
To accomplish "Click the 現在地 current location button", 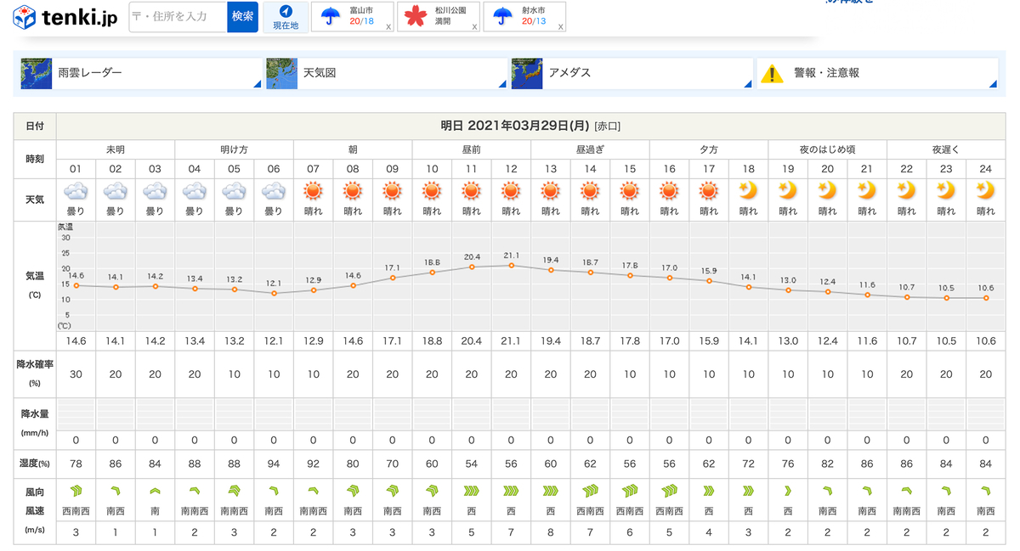I will click(x=286, y=17).
